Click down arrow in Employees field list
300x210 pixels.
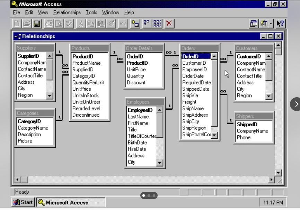pos(160,163)
